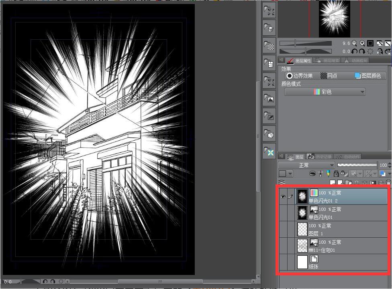The height and width of the screenshot is (289, 392).
Task: Click the lock layer padlock icon
Action: pyautogui.click(x=336, y=174)
